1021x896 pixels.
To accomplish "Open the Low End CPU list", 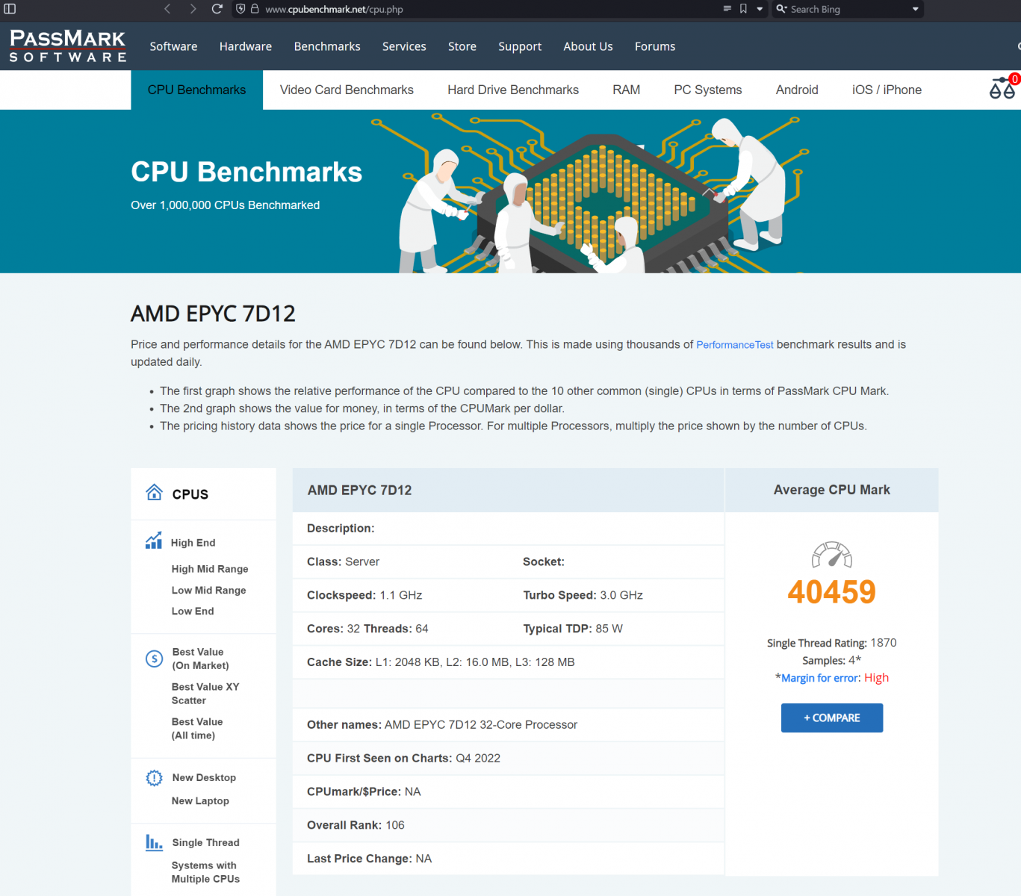I will click(x=193, y=611).
